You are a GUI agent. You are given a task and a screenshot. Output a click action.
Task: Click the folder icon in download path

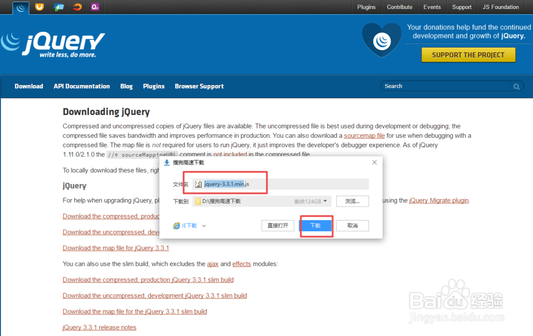click(198, 201)
